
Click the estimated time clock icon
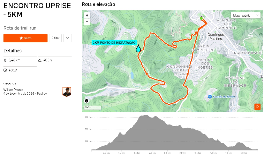pyautogui.click(x=5, y=70)
